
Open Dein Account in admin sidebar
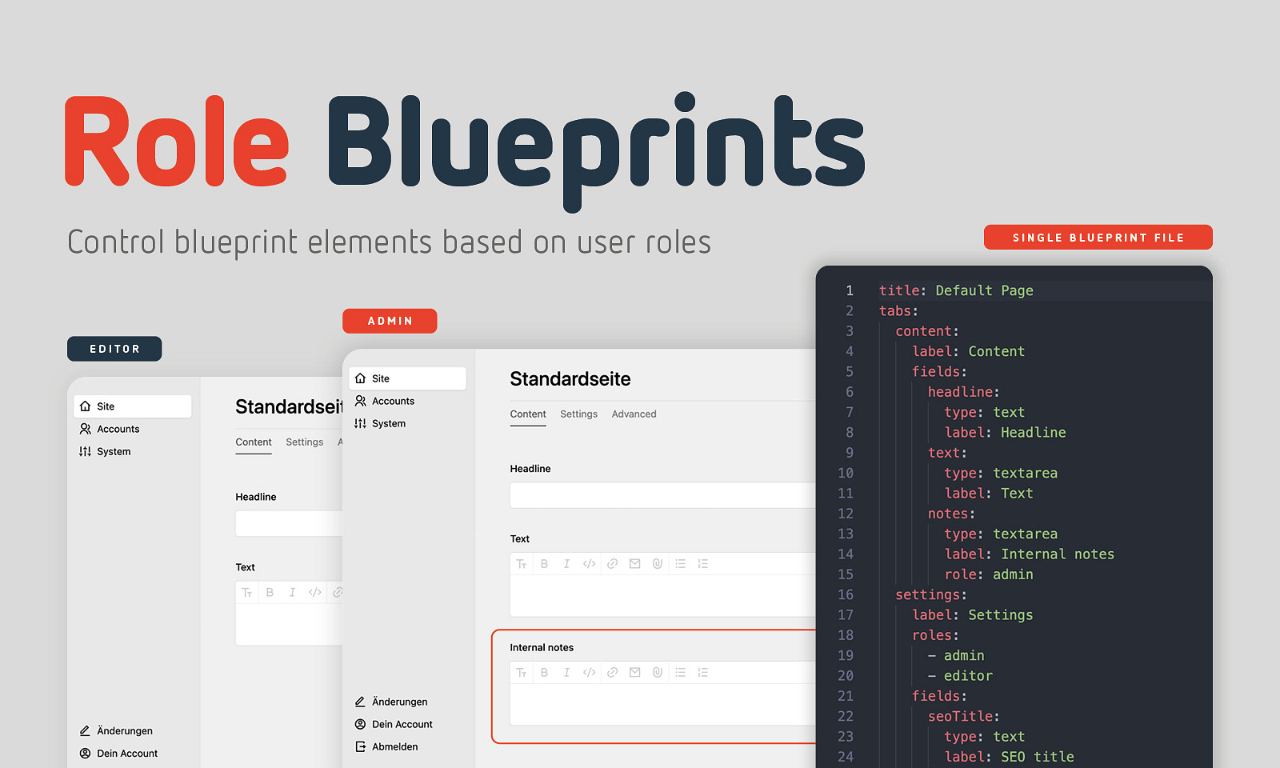pyautogui.click(x=402, y=724)
